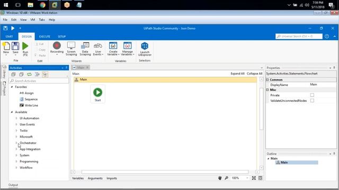This screenshot has height=190, width=339.
Task: Click Collapse All in designer
Action: [254, 73]
